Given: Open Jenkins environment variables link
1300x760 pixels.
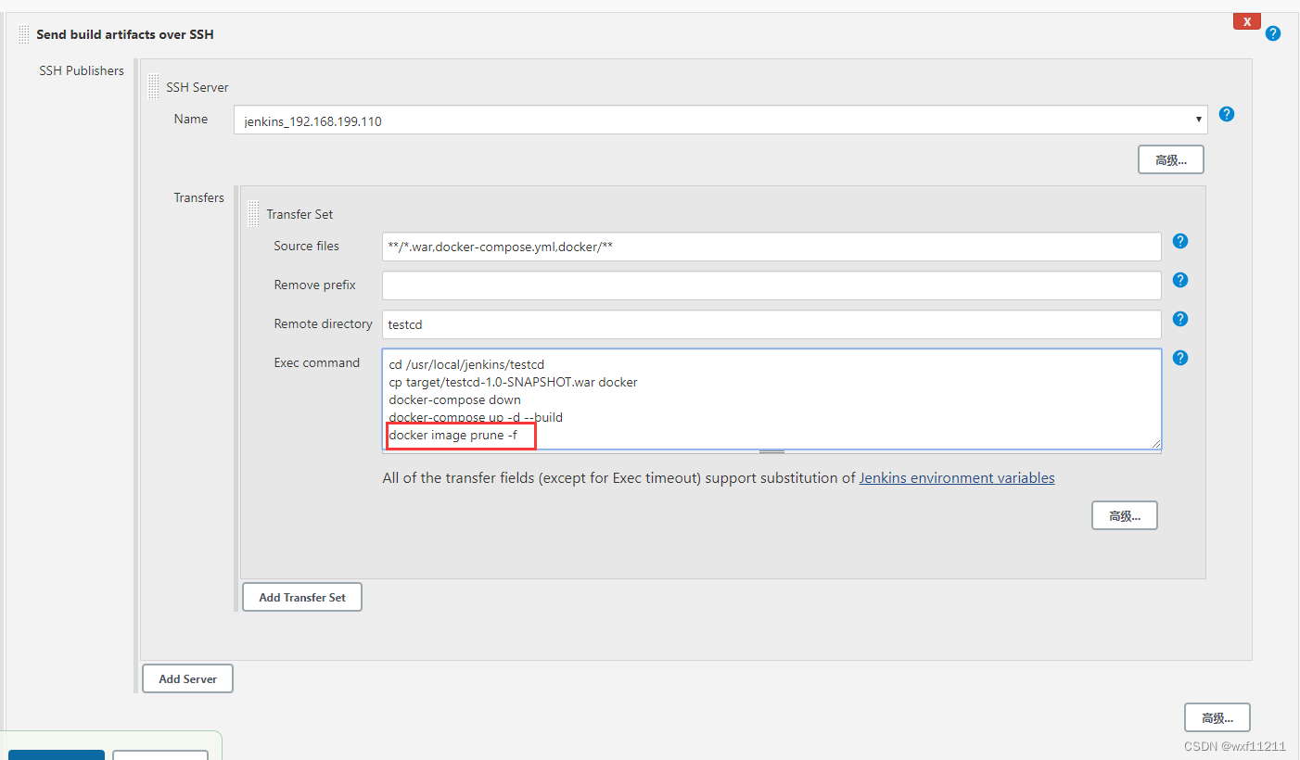Looking at the screenshot, I should tap(957, 478).
